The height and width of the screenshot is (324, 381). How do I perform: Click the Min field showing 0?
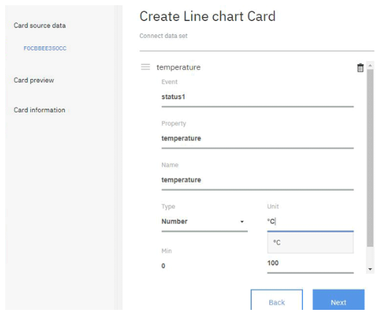205,266
